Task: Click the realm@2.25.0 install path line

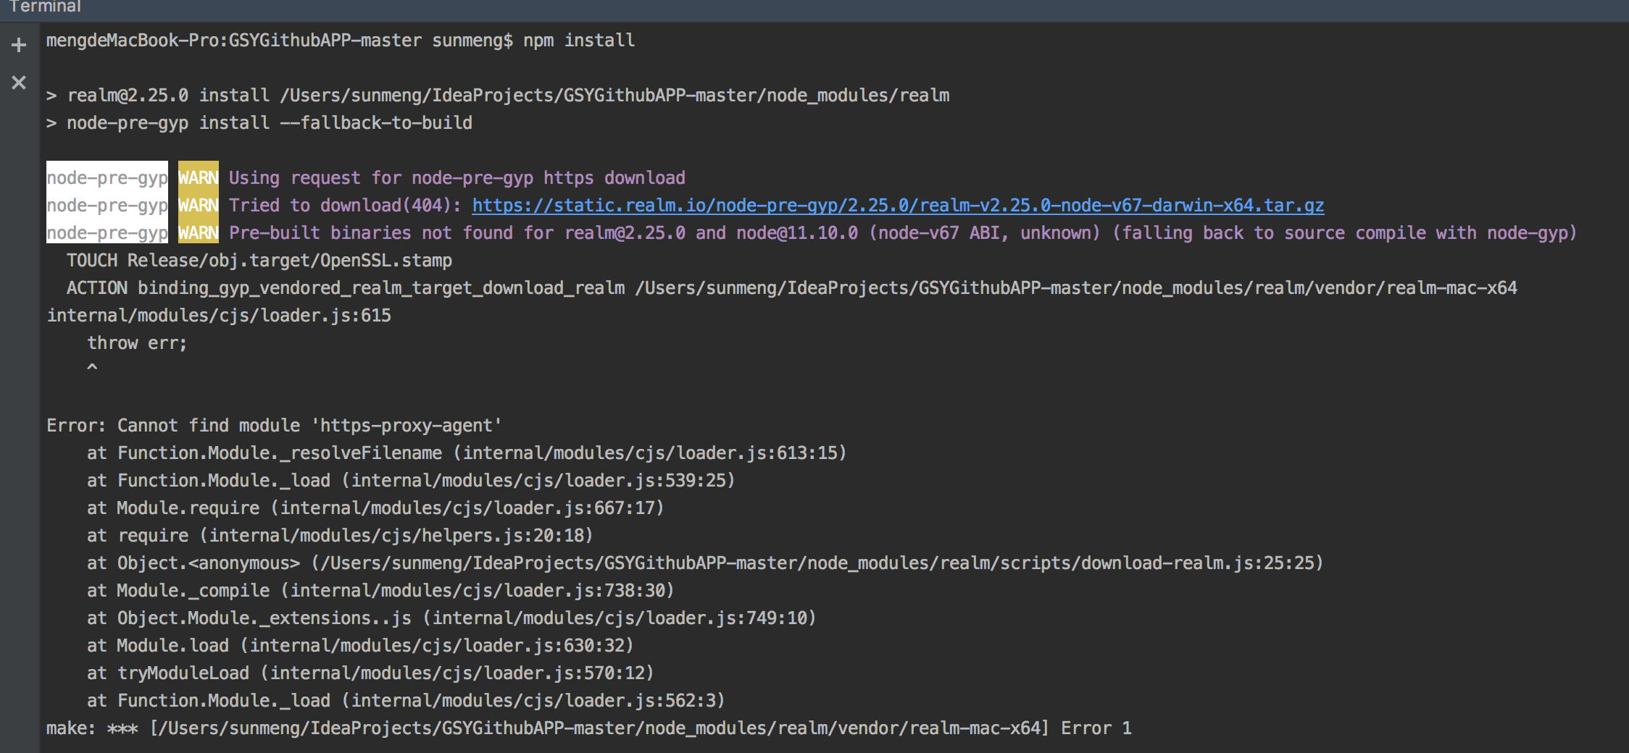Action: 498,95
